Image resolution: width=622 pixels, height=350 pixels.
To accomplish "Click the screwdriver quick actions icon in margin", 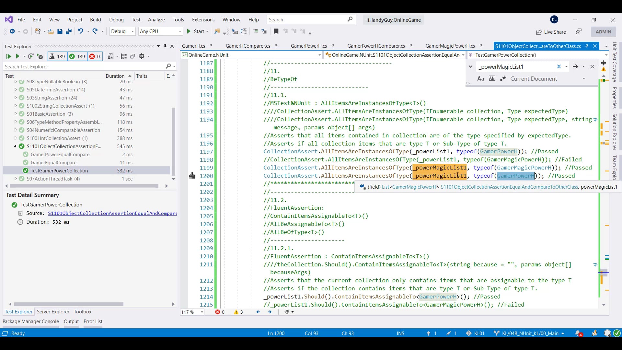I will click(192, 176).
